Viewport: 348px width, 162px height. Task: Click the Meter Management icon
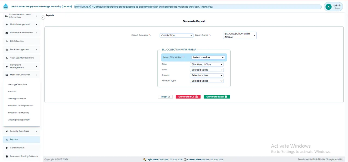click(7, 24)
